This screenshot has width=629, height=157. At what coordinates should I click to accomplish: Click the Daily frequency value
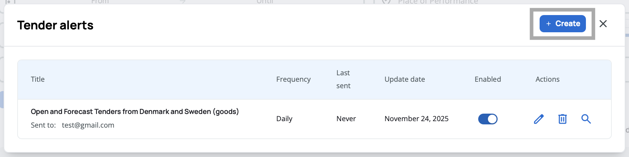[x=284, y=119]
